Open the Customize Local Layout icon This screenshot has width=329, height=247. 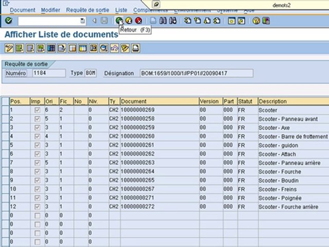pyautogui.click(x=266, y=21)
